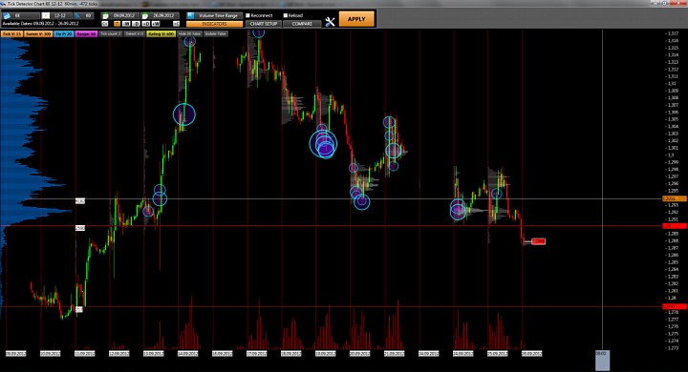Open the INDICATORS panel

coord(215,24)
